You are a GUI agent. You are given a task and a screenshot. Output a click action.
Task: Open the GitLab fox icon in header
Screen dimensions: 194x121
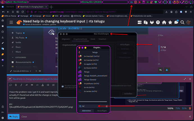[x=152, y=22]
